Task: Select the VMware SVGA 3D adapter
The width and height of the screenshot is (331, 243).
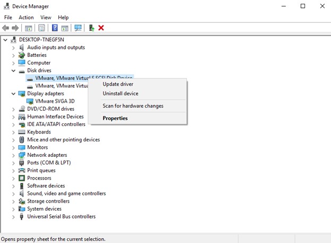Action: pos(55,101)
